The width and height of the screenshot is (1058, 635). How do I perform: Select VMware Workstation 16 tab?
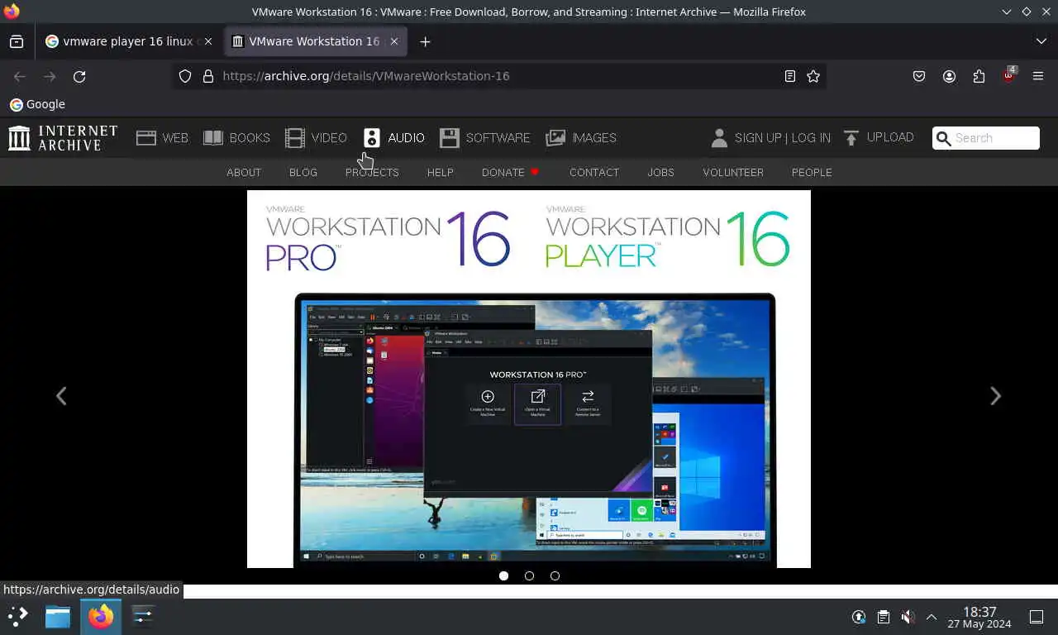(x=316, y=41)
